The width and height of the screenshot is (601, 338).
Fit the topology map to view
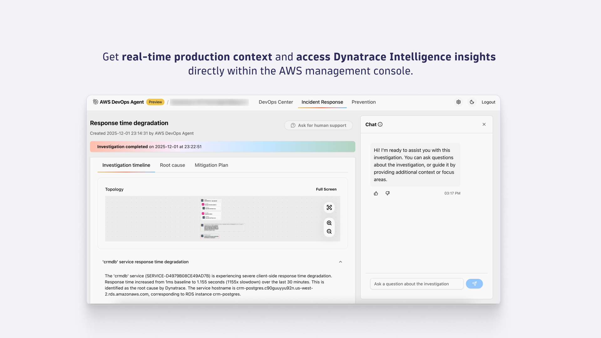[x=329, y=207]
